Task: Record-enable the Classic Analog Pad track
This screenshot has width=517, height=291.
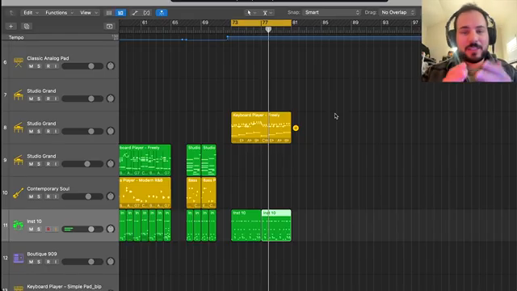Action: click(48, 66)
